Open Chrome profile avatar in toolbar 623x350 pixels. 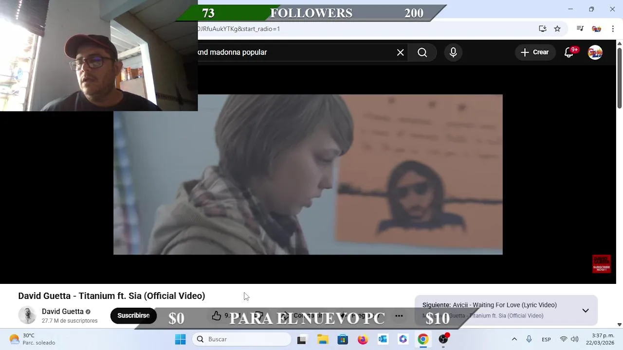point(596,29)
